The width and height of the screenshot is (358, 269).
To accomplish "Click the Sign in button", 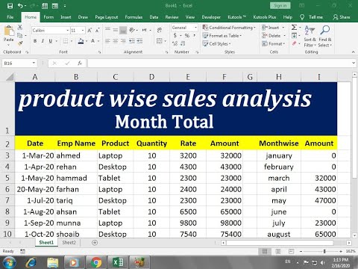I will [x=280, y=5].
